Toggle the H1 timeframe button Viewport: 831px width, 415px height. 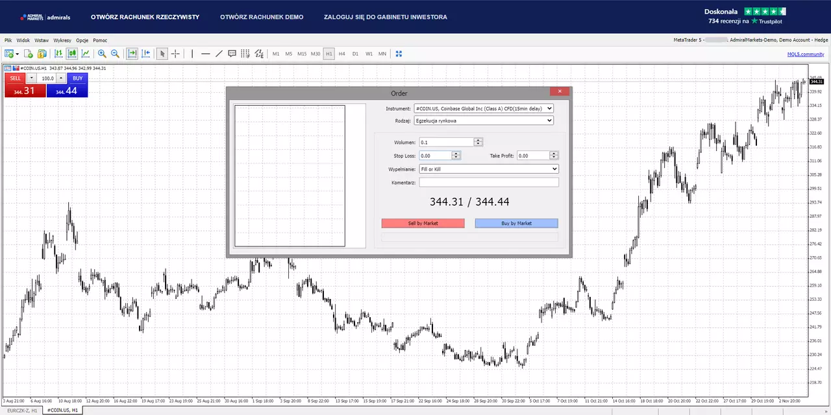pos(329,54)
